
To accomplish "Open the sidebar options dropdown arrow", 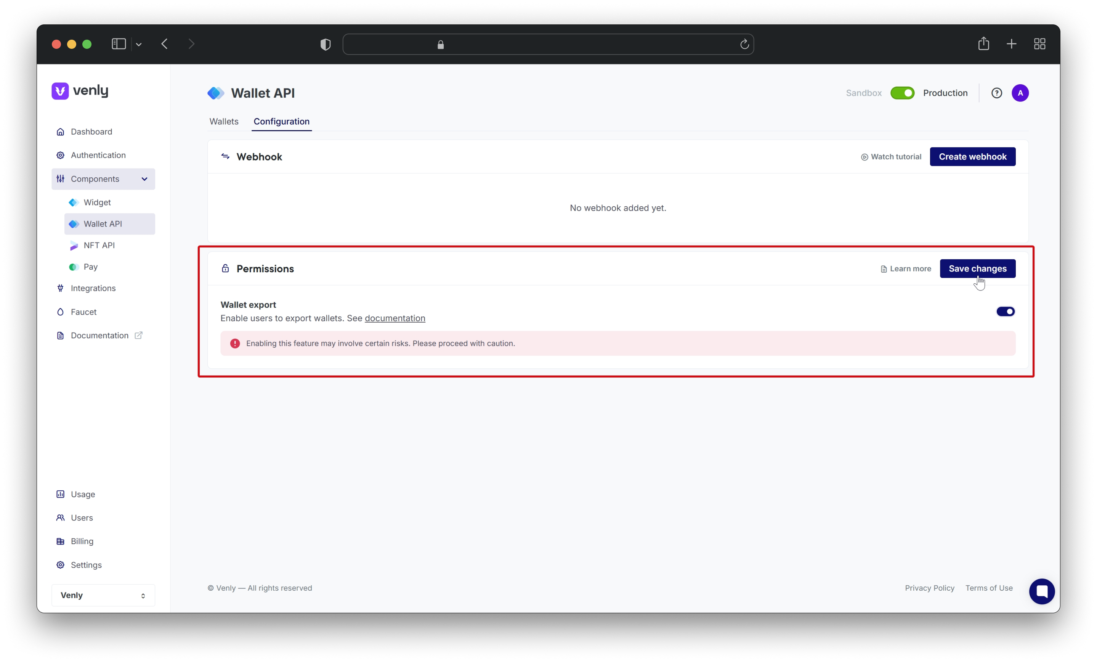I will pyautogui.click(x=139, y=44).
